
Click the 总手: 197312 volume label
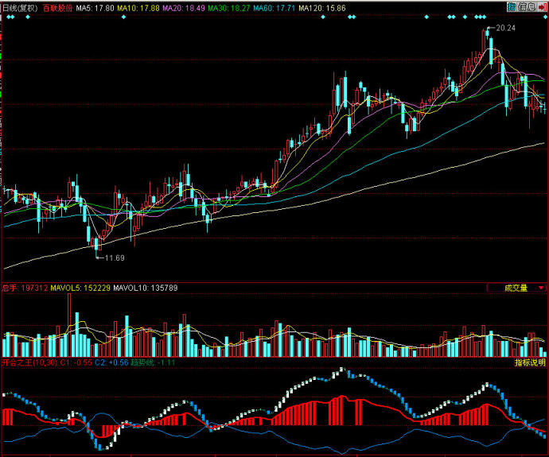(x=25, y=289)
